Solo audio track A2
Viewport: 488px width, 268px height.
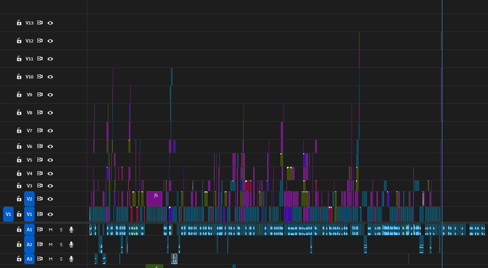pyautogui.click(x=61, y=245)
